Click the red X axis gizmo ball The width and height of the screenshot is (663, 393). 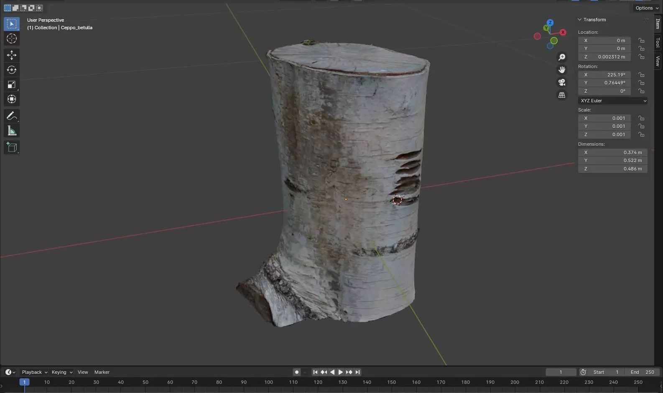[563, 32]
